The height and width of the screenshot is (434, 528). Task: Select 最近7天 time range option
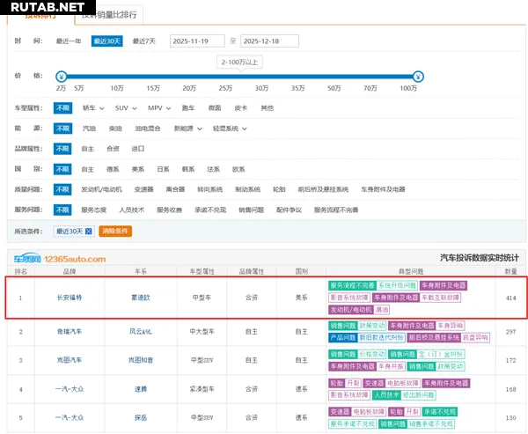pyautogui.click(x=144, y=41)
